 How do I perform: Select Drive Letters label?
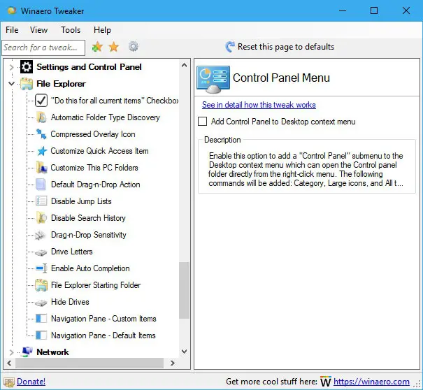click(72, 252)
